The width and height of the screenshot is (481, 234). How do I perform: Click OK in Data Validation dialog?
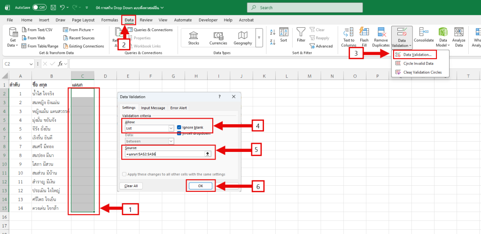point(200,186)
